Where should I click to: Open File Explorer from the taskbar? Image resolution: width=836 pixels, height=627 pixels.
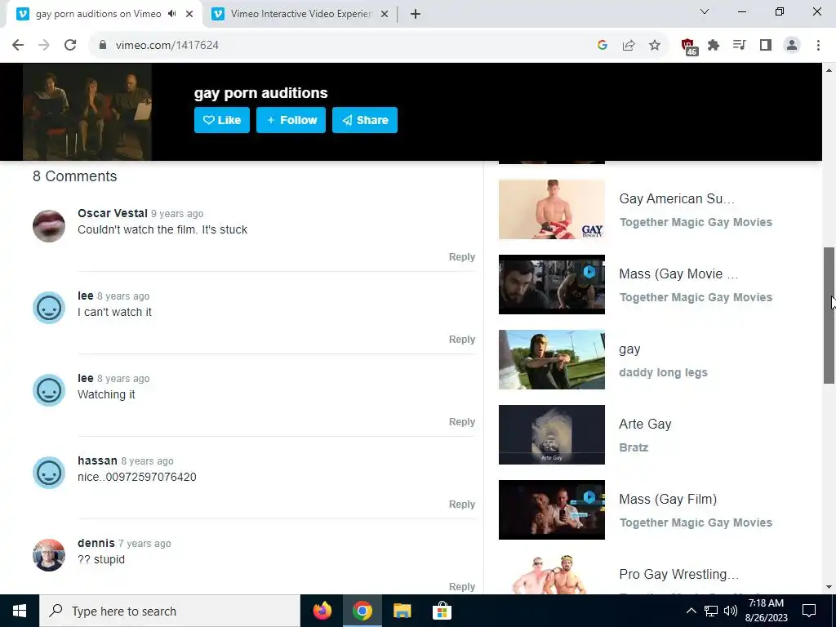coord(402,611)
